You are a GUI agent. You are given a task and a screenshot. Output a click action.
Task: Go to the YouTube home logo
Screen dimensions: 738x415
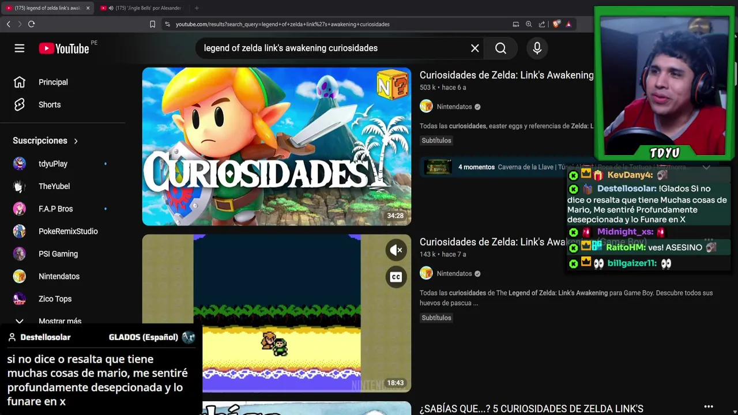pyautogui.click(x=64, y=48)
